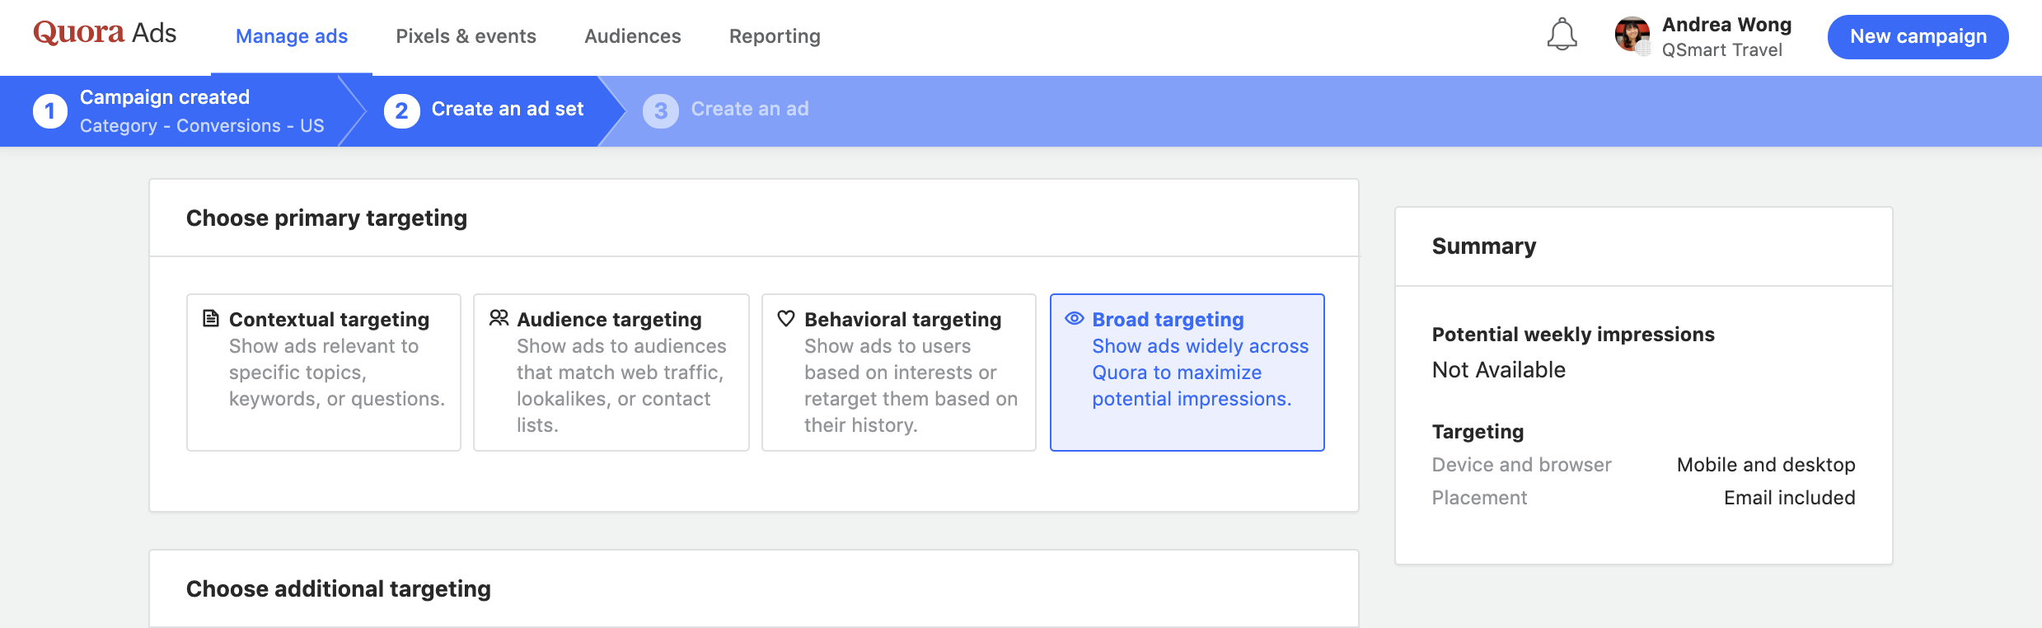Open the Pixels & events tab
2042x628 pixels.
(x=466, y=36)
